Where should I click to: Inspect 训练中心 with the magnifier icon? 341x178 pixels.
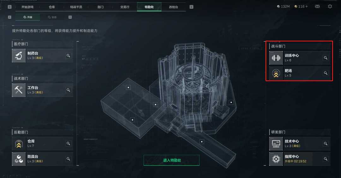[x=326, y=58]
